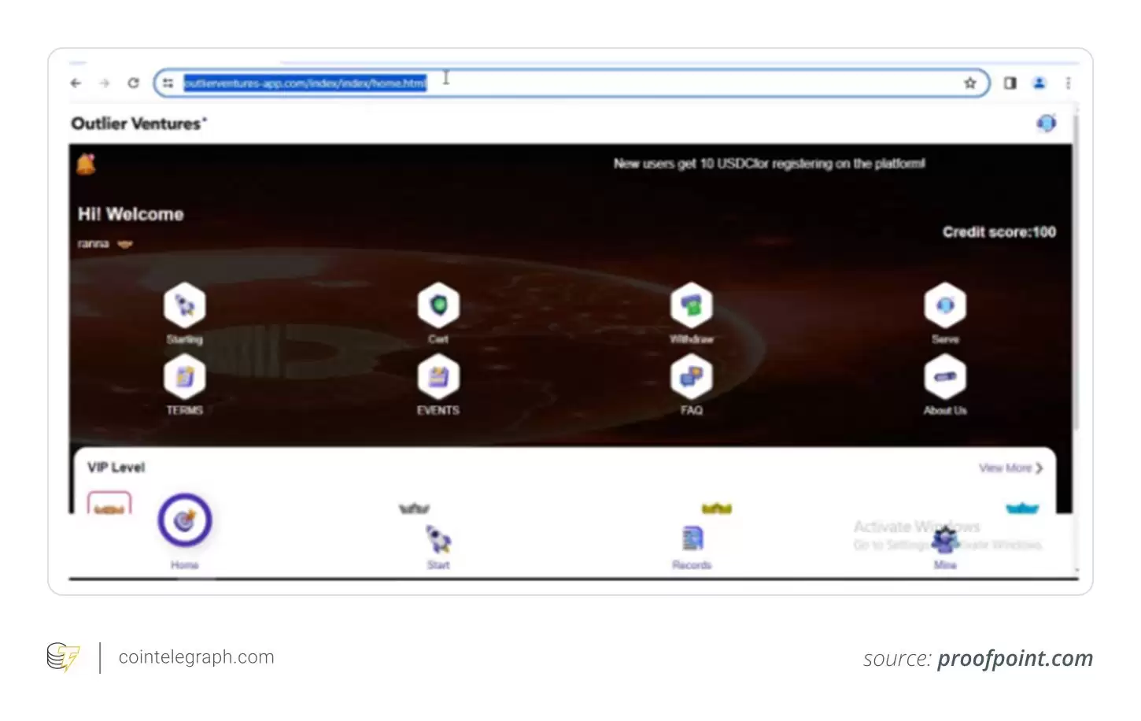Viewport: 1141px width, 721px height.
Task: Open the Serve support icon
Action: click(x=944, y=305)
